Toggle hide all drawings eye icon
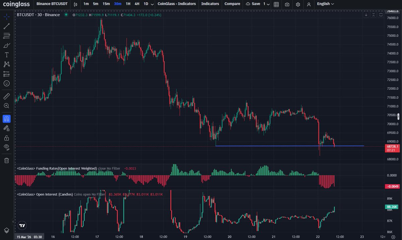 6,147
